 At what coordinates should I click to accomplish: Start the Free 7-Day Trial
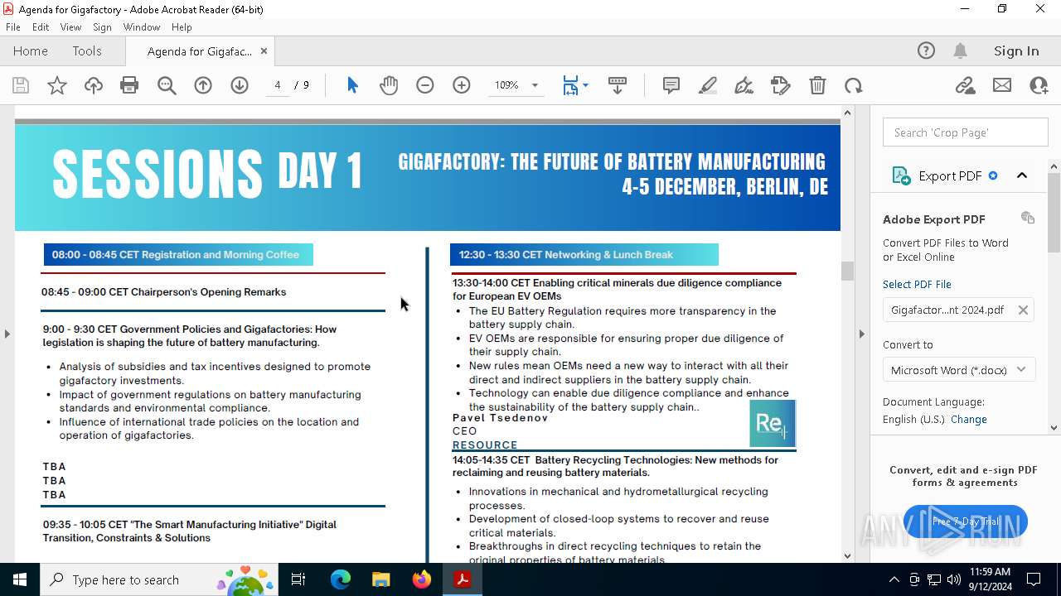point(966,521)
